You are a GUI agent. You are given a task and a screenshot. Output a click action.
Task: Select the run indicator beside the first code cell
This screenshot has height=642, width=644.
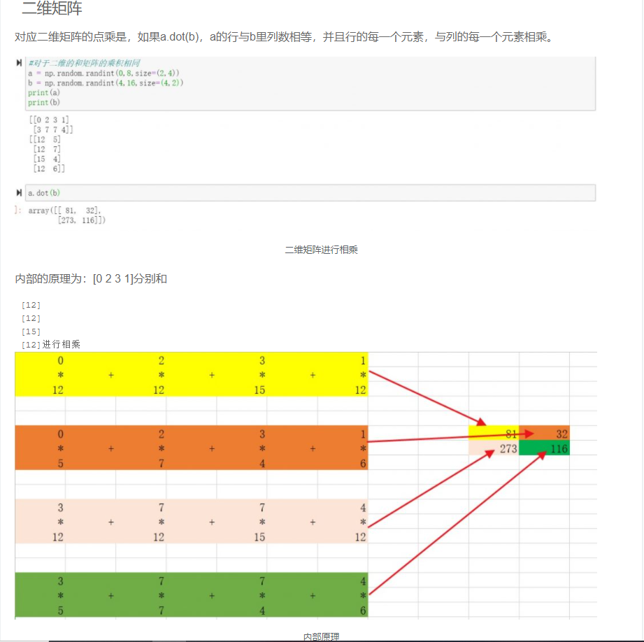coord(18,63)
